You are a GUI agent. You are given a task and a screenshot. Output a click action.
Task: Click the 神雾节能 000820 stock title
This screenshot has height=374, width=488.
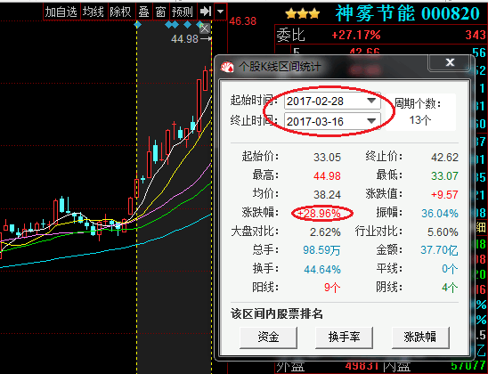click(408, 13)
